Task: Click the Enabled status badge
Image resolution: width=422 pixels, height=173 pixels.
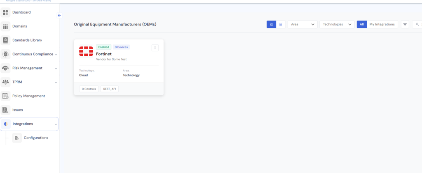Action: coord(103,47)
